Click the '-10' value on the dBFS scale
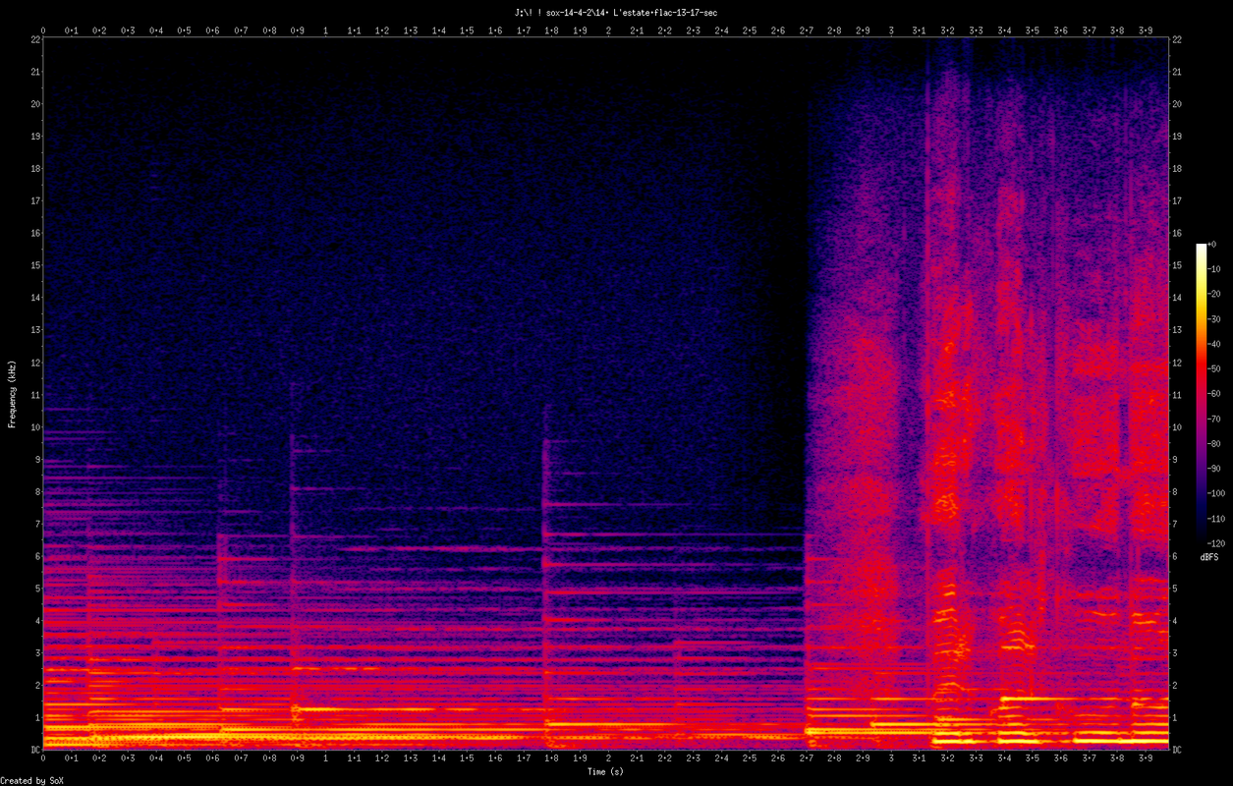The image size is (1233, 786). [1213, 269]
